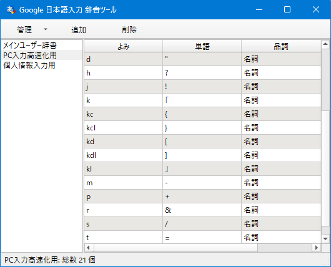Click the horizontal scrollbar right arrow

(316, 248)
